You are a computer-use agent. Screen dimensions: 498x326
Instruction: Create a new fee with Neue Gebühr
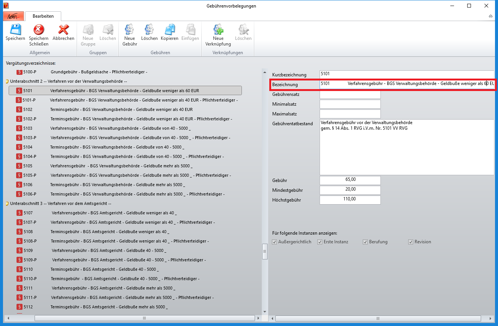pyautogui.click(x=130, y=30)
